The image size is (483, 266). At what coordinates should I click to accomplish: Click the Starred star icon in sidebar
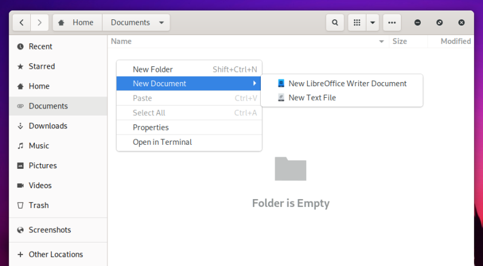pyautogui.click(x=21, y=66)
